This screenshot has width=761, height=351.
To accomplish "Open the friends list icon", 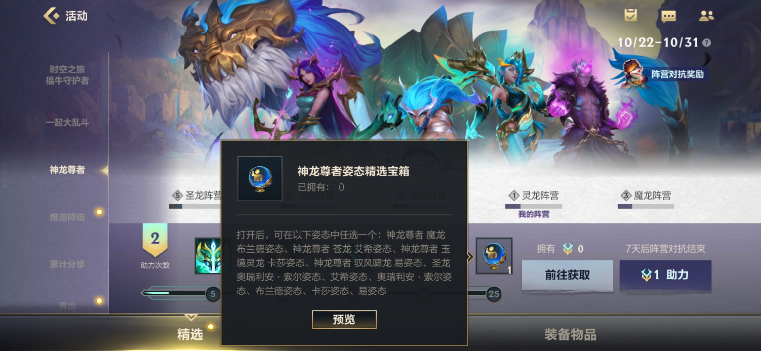I will click(706, 16).
